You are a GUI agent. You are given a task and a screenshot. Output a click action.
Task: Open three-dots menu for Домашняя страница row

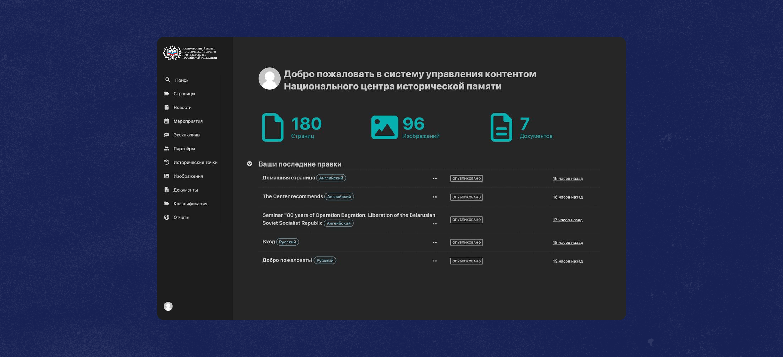[435, 178]
